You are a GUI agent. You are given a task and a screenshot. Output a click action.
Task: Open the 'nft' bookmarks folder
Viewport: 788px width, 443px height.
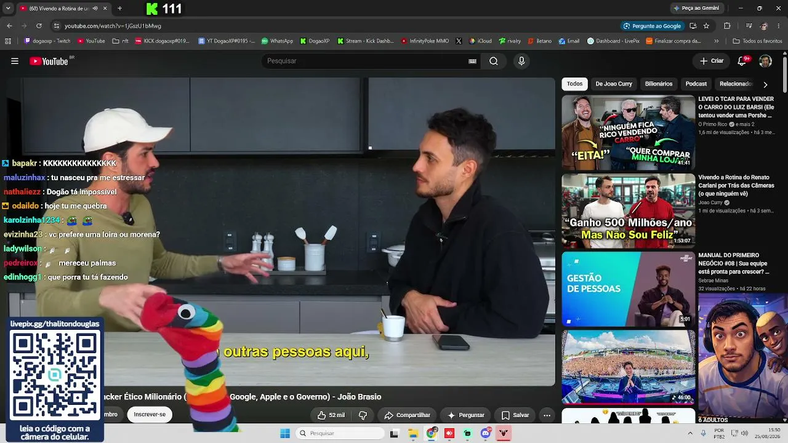click(120, 41)
